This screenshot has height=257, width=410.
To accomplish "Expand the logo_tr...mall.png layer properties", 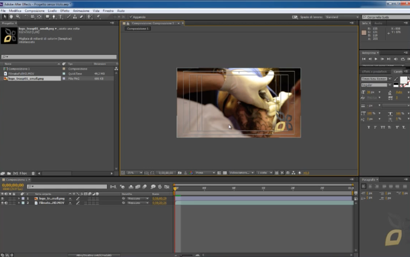I will click(x=19, y=199).
